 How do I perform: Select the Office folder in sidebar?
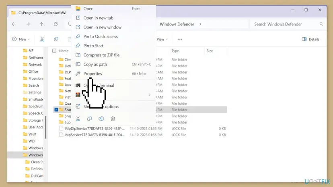pos(33,71)
